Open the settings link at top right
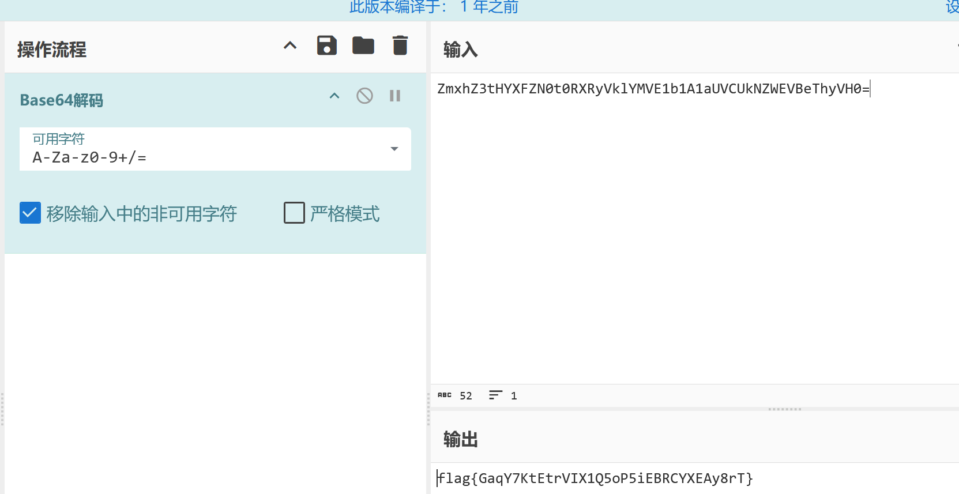The image size is (959, 494). (x=952, y=7)
